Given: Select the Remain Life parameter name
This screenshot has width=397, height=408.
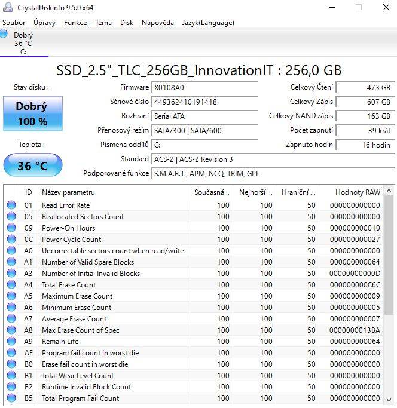Looking at the screenshot, I should 60,341.
